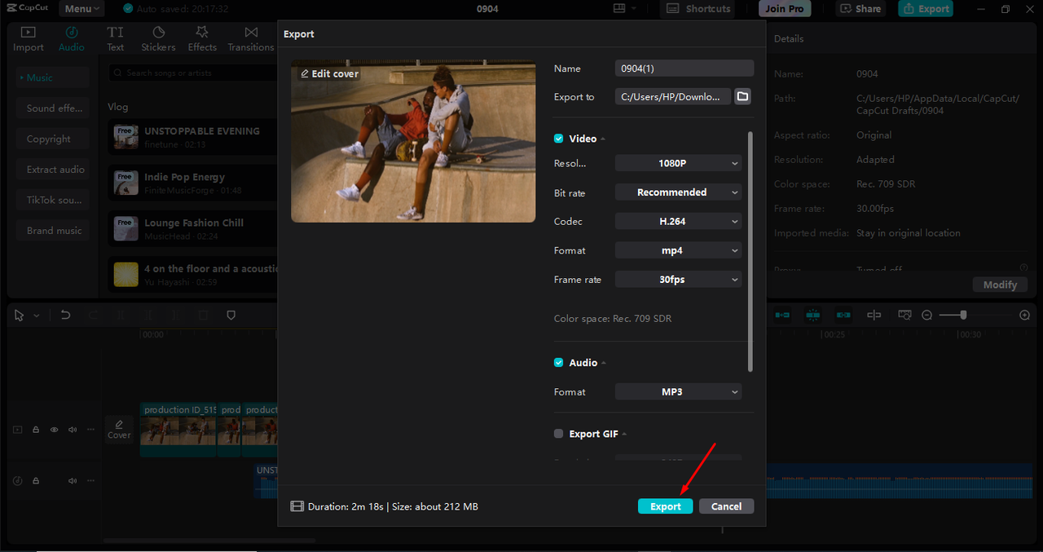The height and width of the screenshot is (552, 1043).
Task: Uncheck the Video export checkbox
Action: point(559,139)
